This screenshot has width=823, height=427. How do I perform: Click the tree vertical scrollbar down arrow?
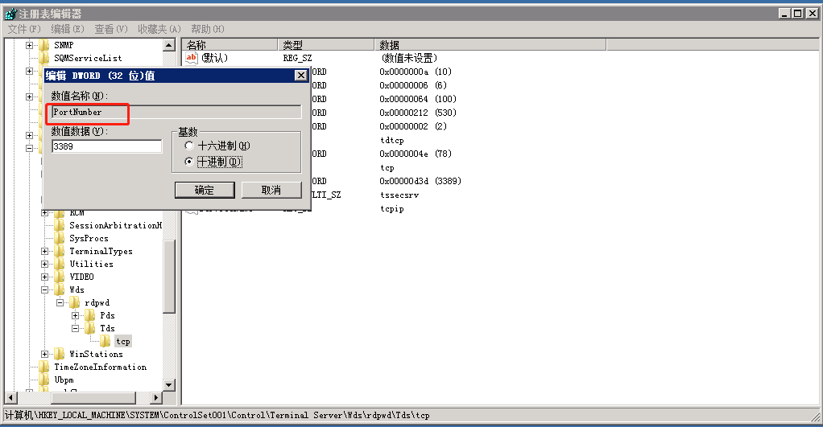coord(169,385)
